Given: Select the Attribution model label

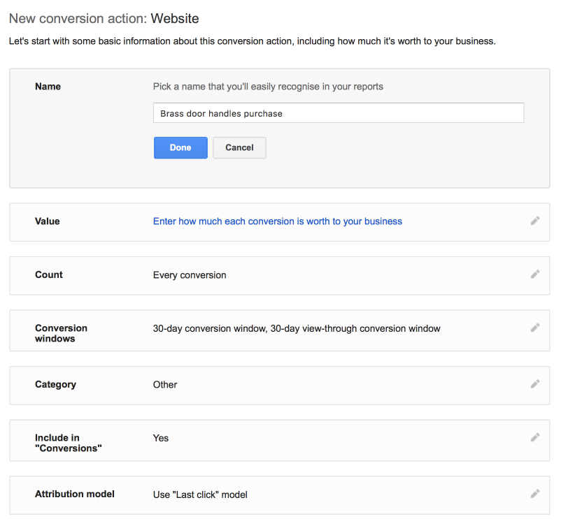Looking at the screenshot, I should 75,494.
